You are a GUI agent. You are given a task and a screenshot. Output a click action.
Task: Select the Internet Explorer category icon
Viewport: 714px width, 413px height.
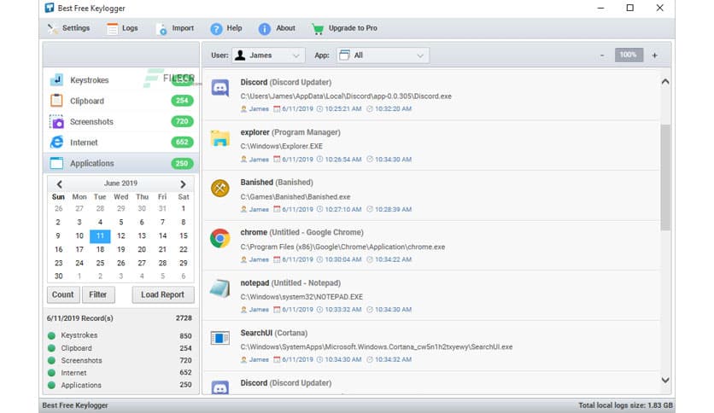[x=56, y=143]
